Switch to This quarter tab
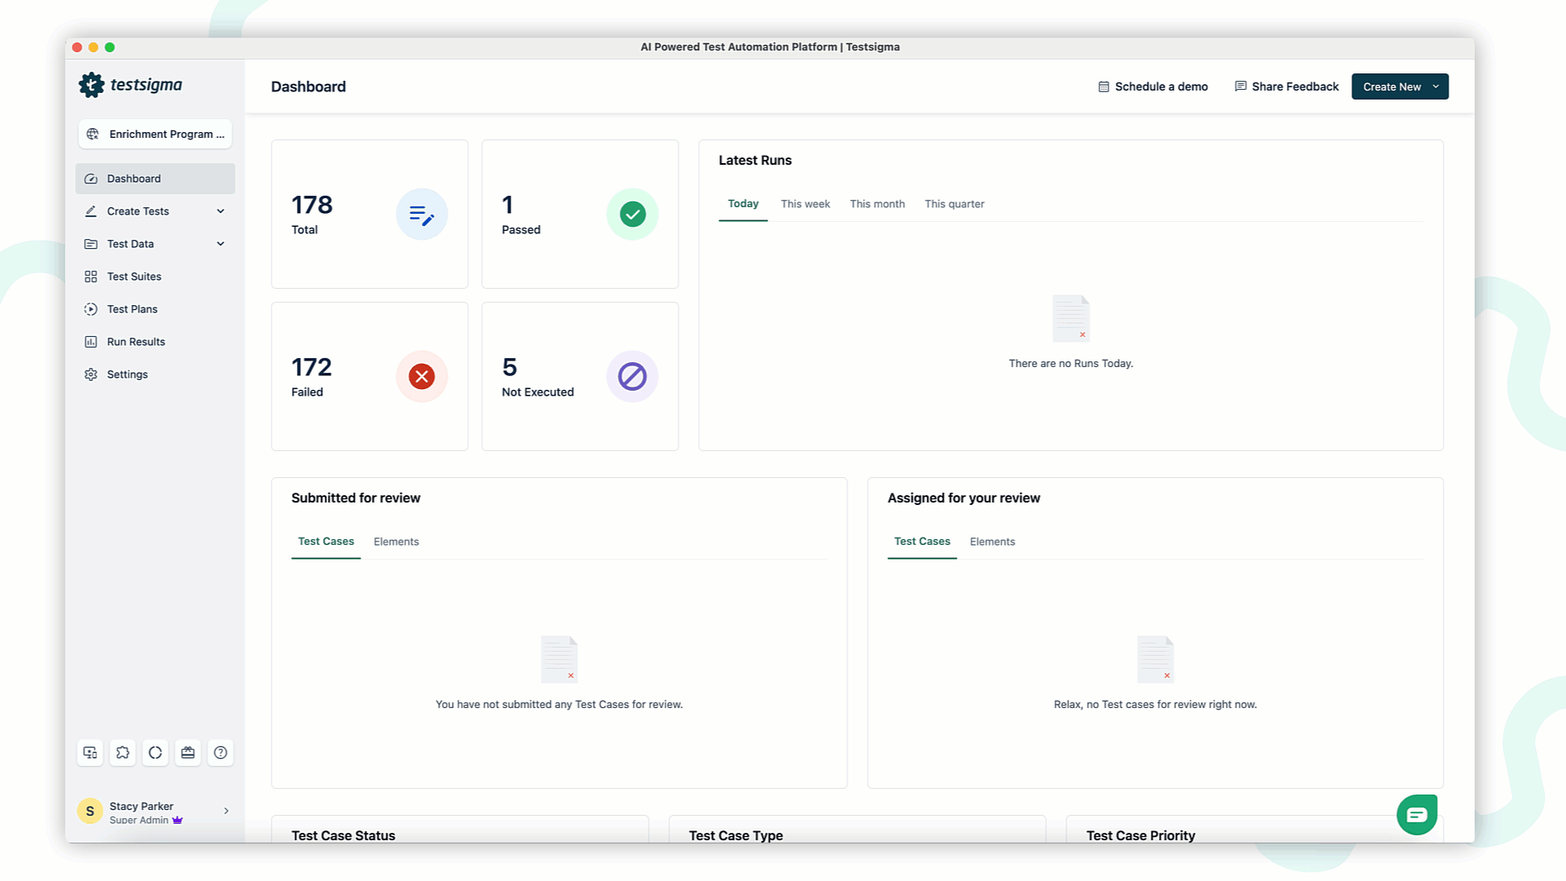Screen dimensions: 1566x881 pyautogui.click(x=954, y=204)
